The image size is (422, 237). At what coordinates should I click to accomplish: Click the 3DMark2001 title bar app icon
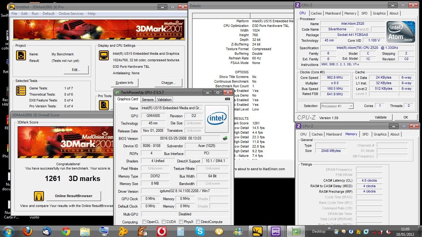point(12,7)
